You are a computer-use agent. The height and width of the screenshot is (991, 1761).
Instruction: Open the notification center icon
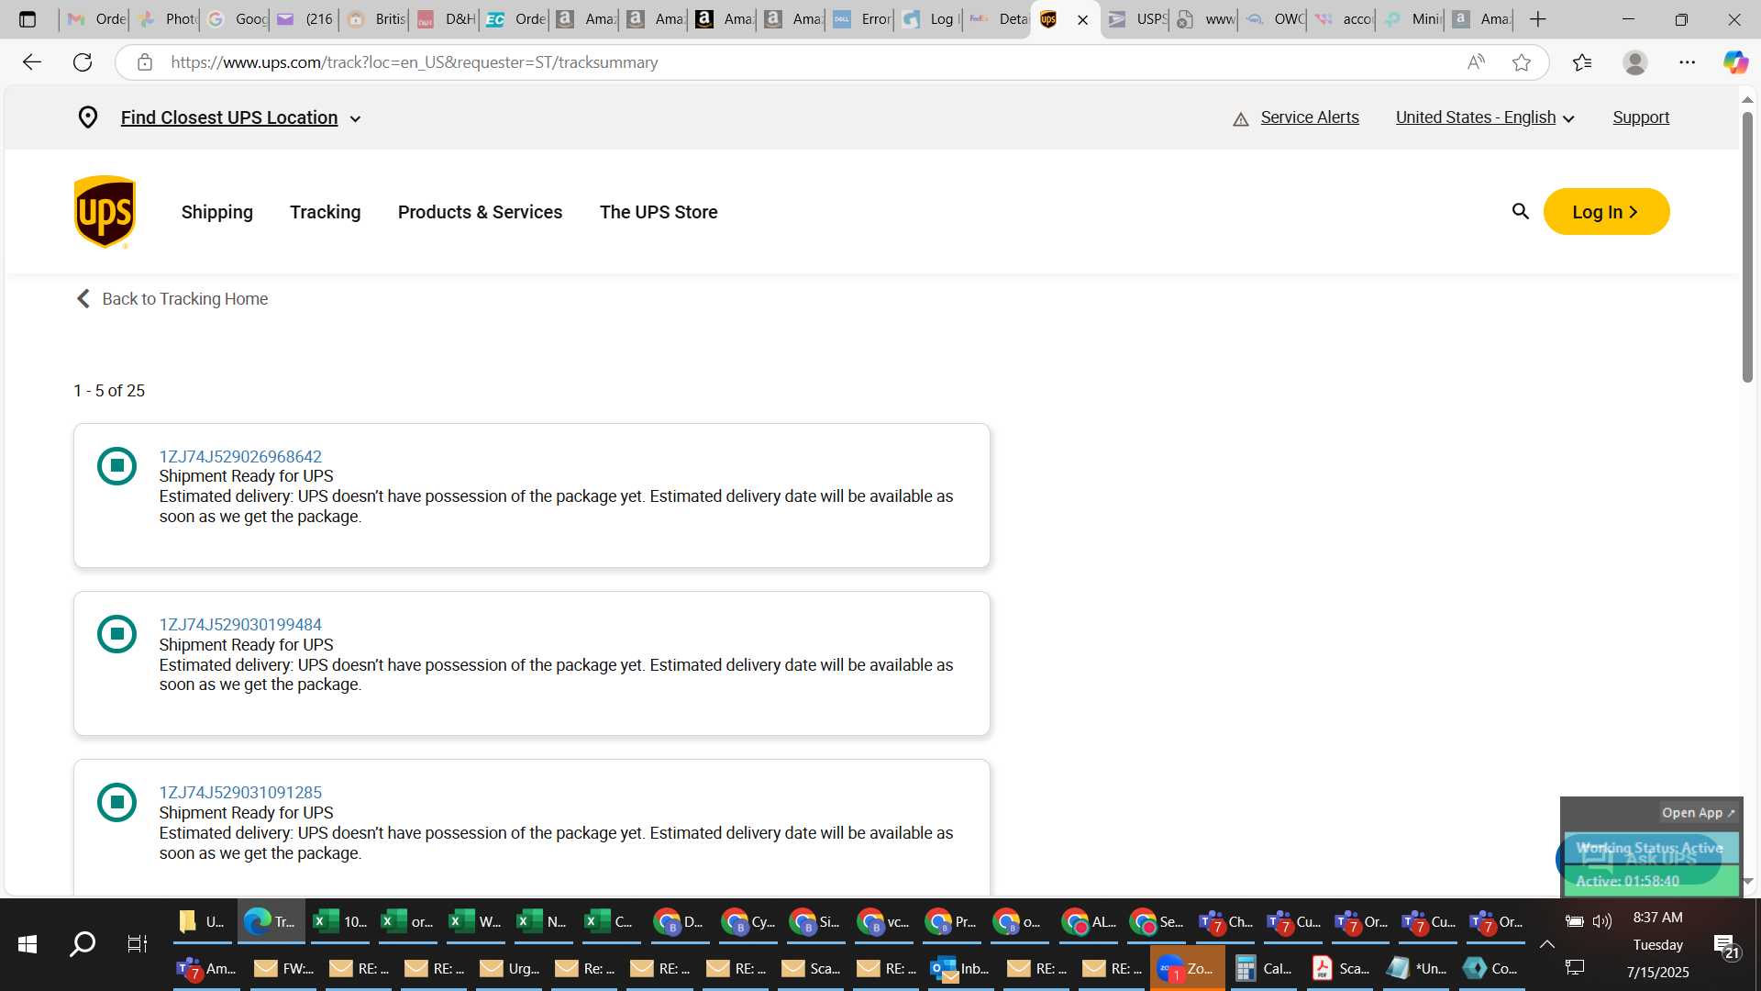pyautogui.click(x=1726, y=945)
